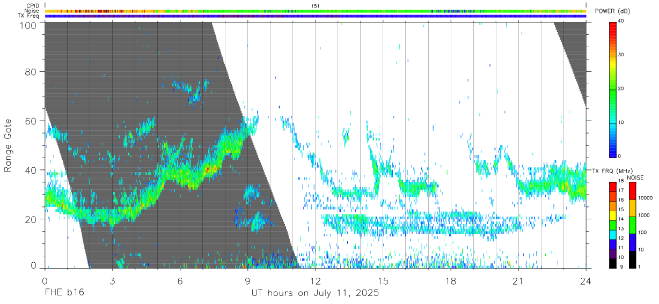Click the Noise color strip above the plot
The image size is (659, 304).
point(316,11)
